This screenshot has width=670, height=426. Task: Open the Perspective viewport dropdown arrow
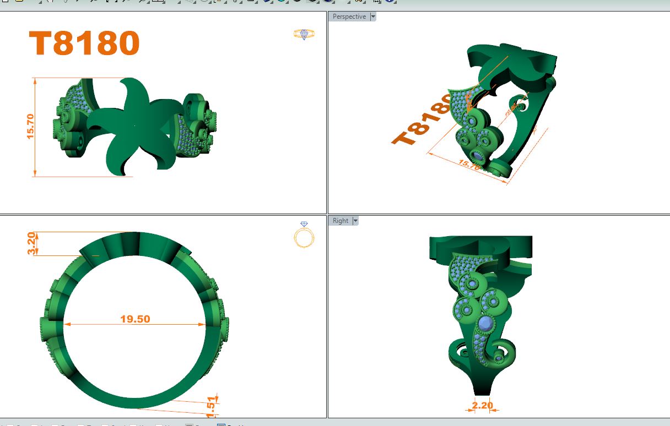tap(373, 17)
